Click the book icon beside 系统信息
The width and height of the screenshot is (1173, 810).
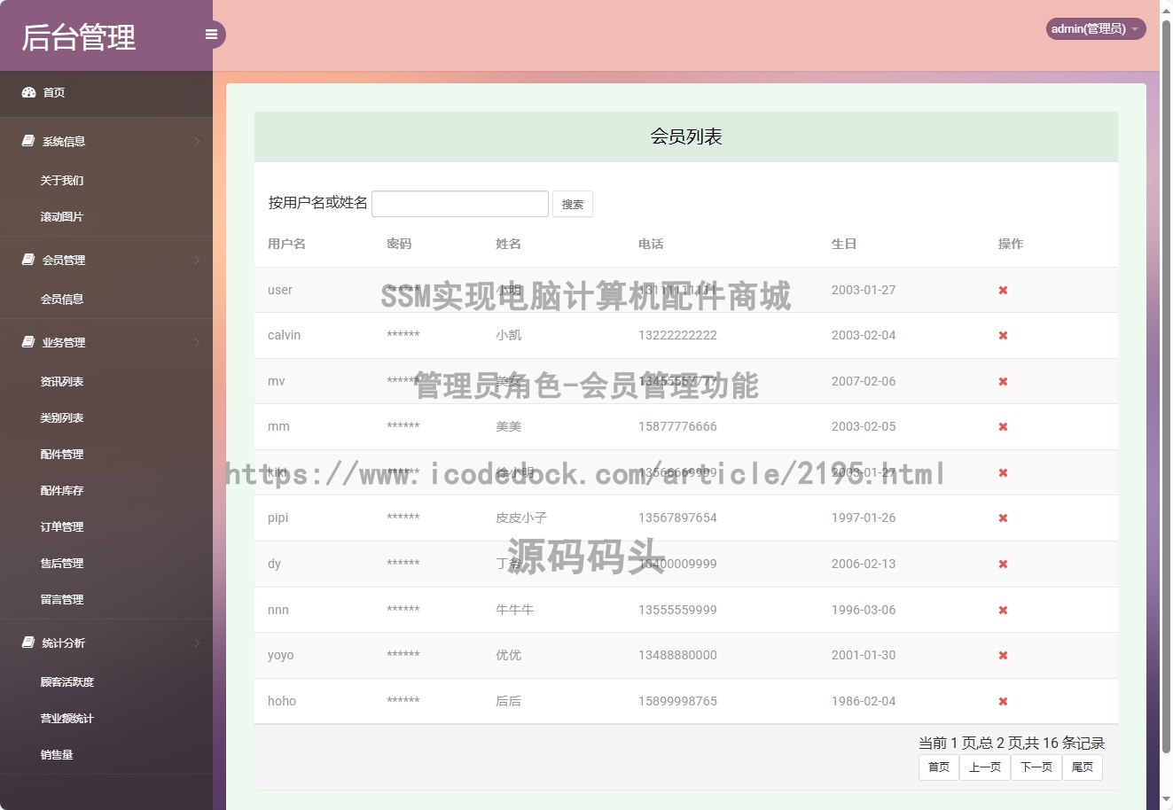click(x=28, y=141)
